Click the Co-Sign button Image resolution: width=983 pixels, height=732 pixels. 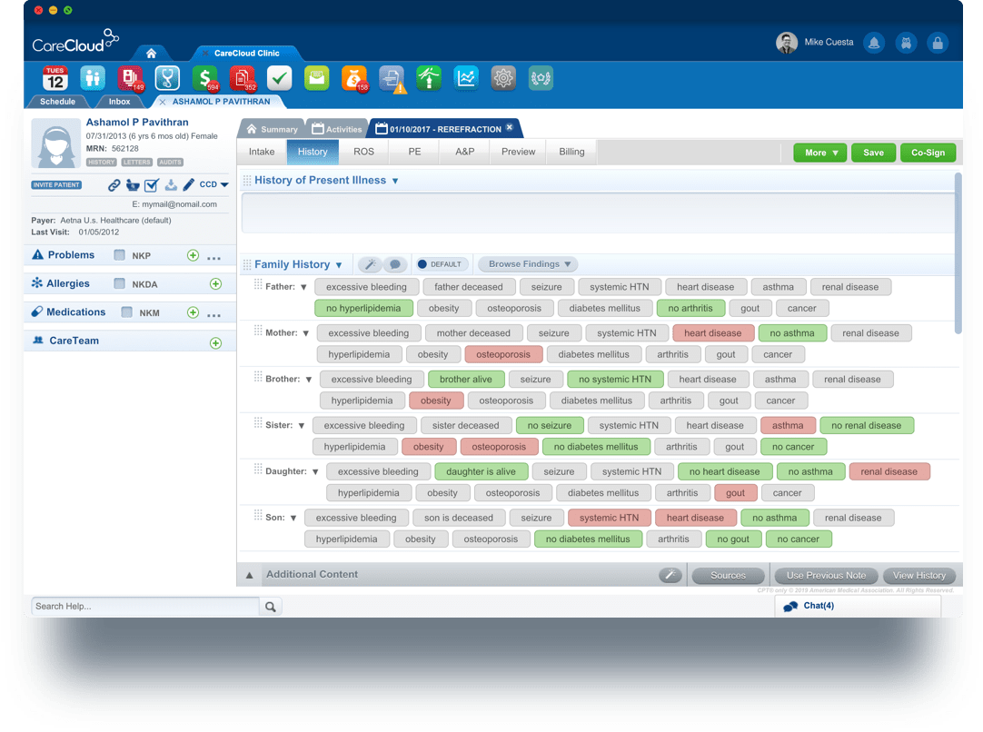928,153
